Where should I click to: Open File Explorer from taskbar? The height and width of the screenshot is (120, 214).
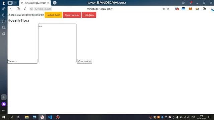27,117
